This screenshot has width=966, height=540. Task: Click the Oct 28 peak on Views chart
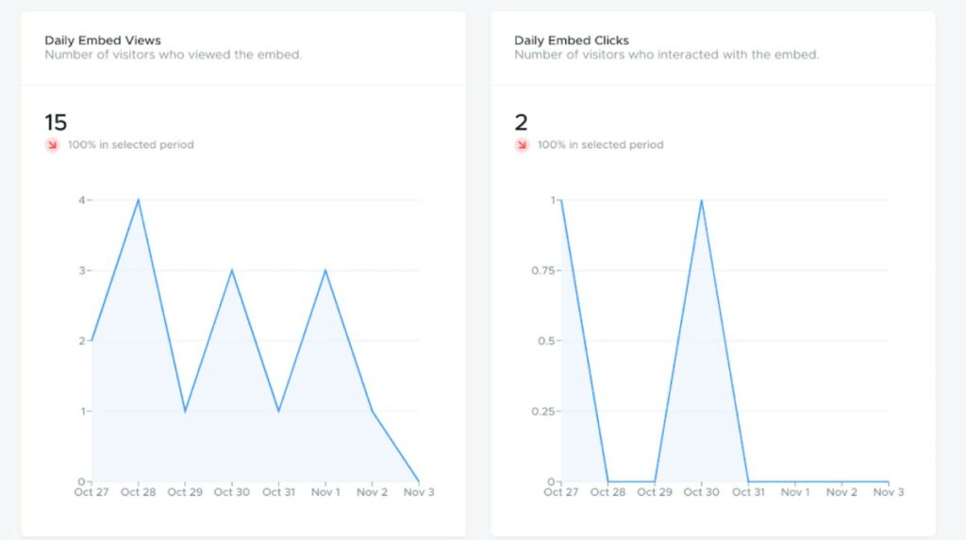point(139,200)
